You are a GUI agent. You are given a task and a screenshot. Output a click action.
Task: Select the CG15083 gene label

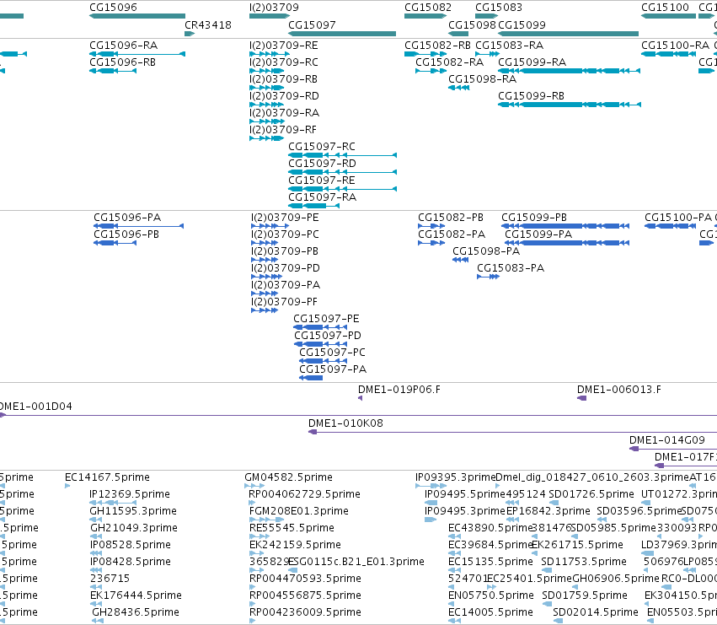click(499, 8)
